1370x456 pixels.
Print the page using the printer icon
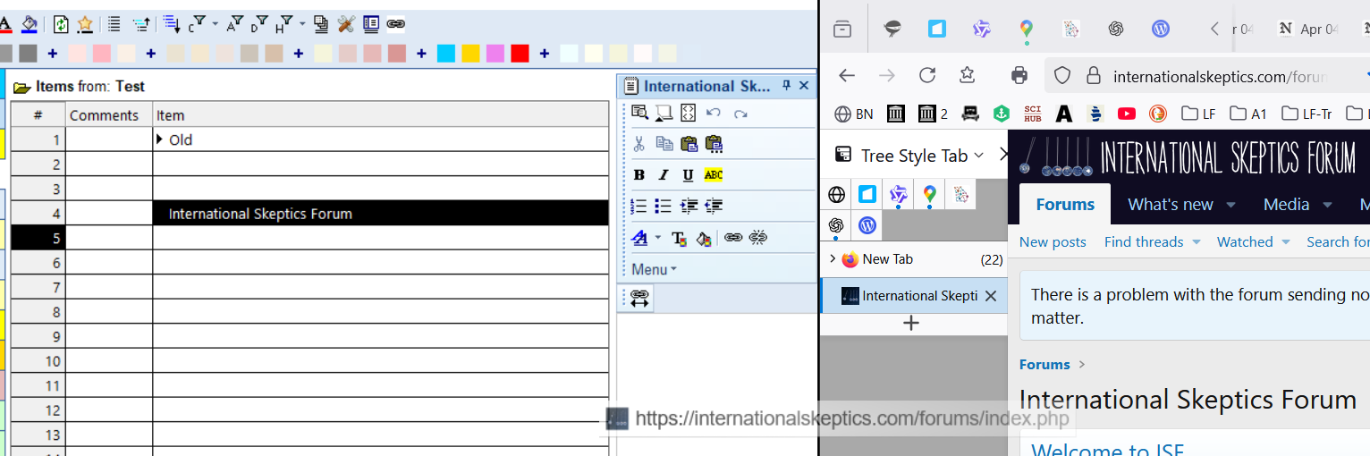point(1019,76)
